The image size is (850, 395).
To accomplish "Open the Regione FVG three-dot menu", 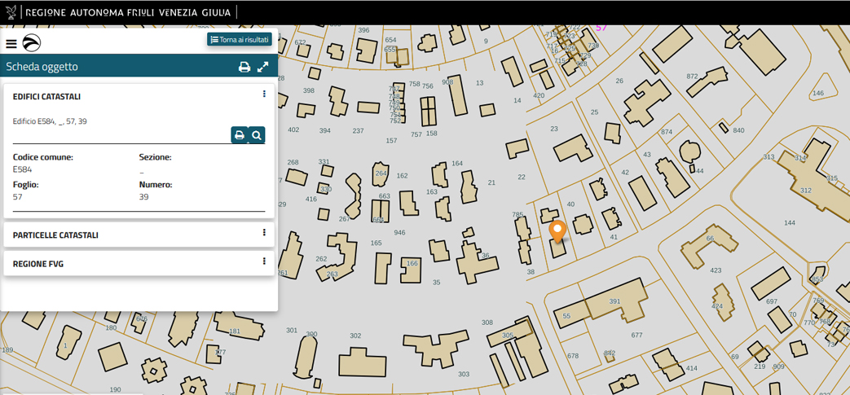I will click(264, 261).
